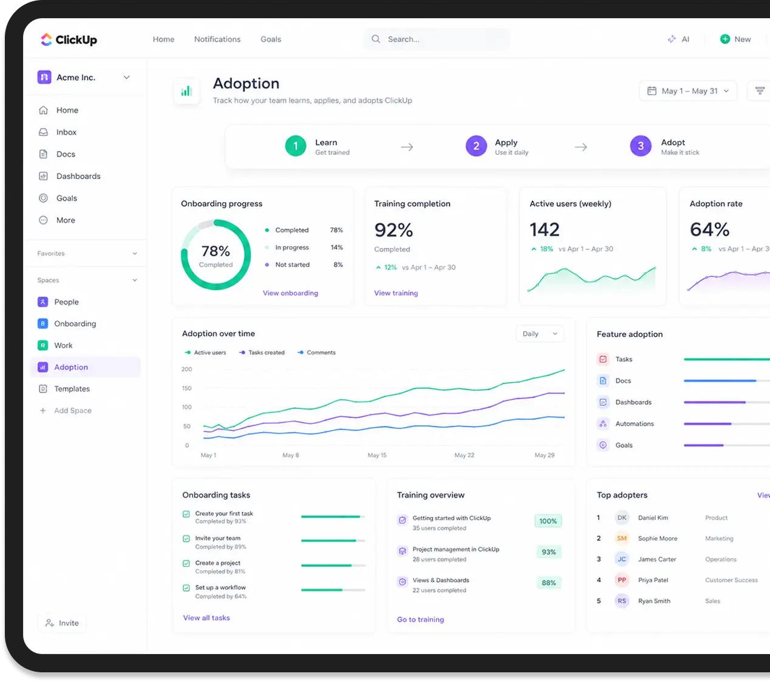Click the Search input field
770x682 pixels.
(x=437, y=39)
